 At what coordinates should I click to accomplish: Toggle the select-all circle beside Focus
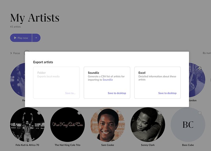27,52
